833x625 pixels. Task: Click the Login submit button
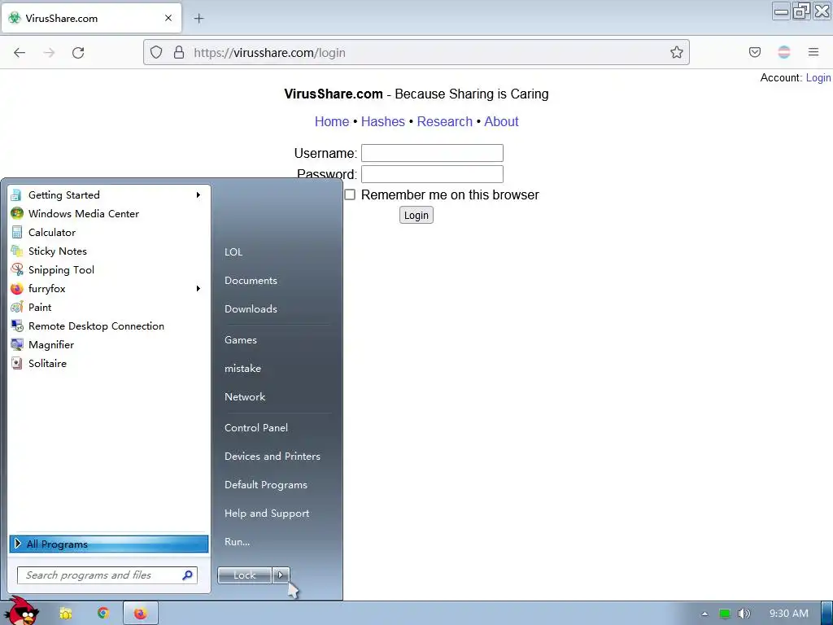click(x=416, y=215)
